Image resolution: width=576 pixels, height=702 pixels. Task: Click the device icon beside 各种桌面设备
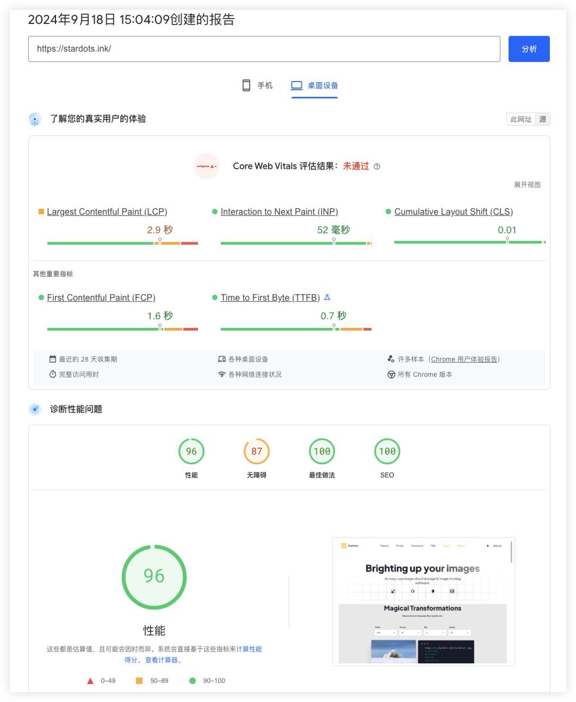click(x=222, y=359)
